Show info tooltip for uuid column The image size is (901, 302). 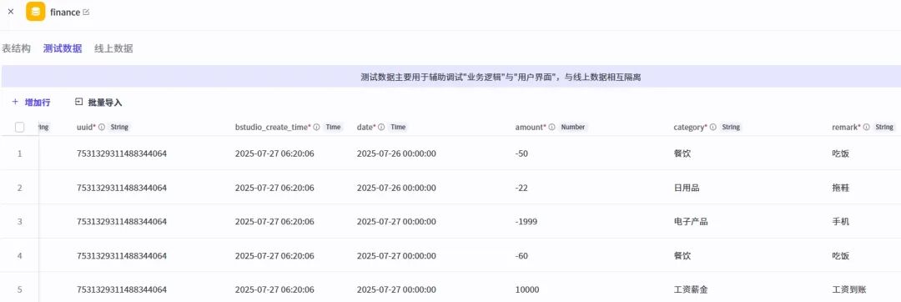coord(102,128)
